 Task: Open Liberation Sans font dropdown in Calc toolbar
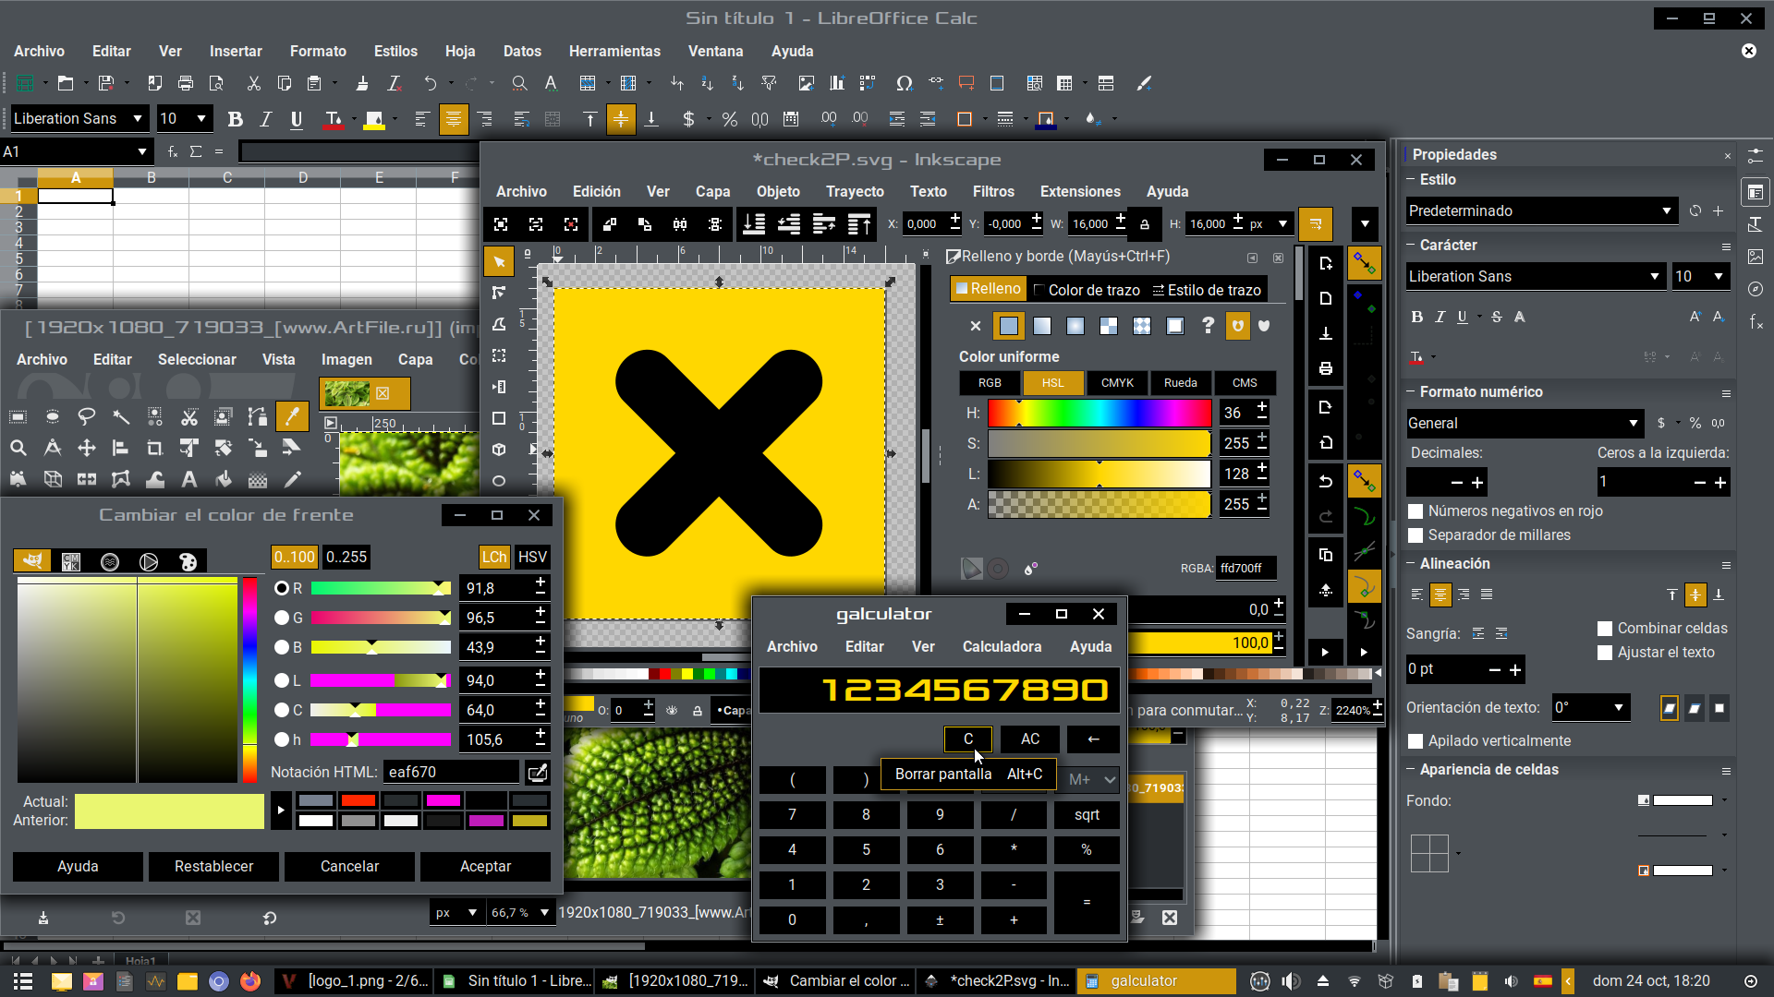point(137,119)
